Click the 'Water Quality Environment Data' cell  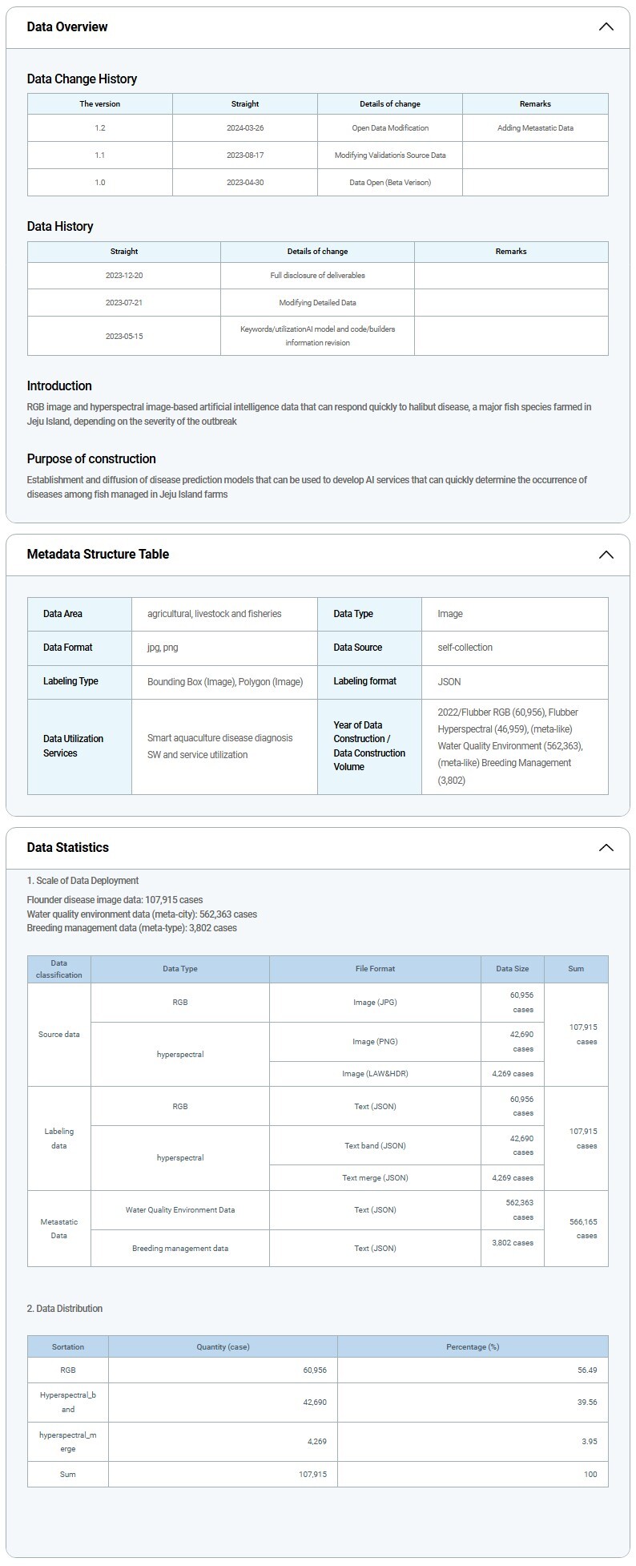(180, 1210)
